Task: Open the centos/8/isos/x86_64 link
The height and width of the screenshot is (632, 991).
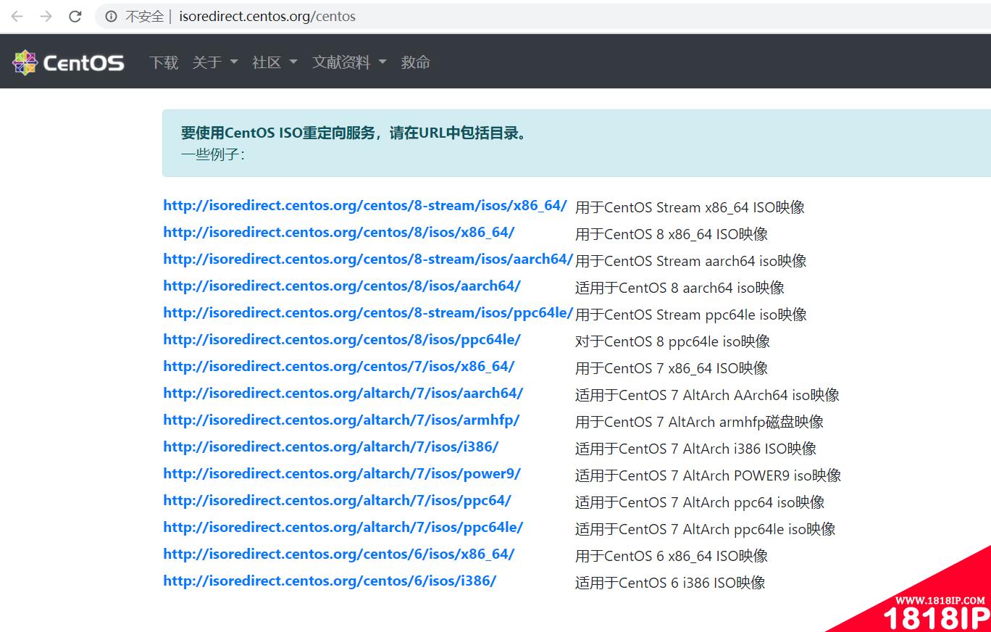Action: click(x=339, y=233)
